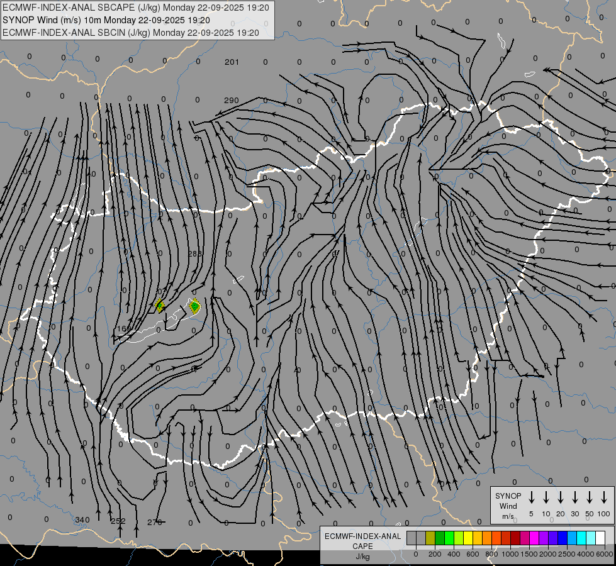616x566 pixels.
Task: Click the 6000 tick on CAPE scale
Action: pos(605,554)
